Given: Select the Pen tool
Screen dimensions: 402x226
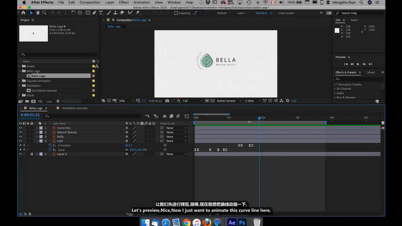Looking at the screenshot, I should (94, 13).
